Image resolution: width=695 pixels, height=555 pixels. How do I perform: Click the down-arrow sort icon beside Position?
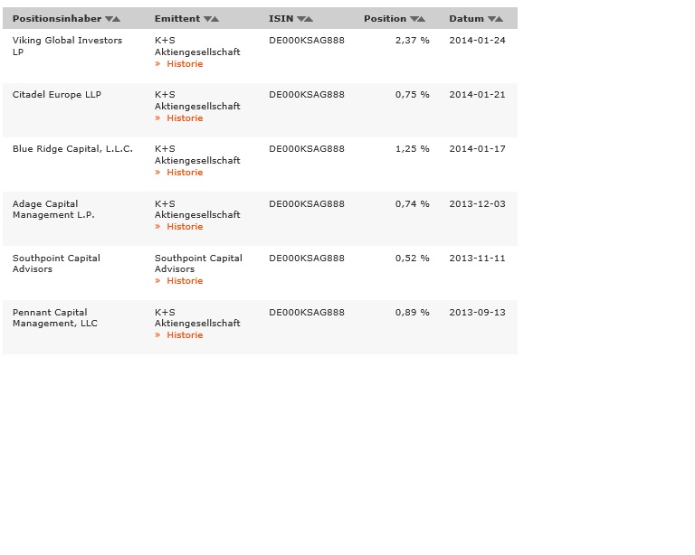pos(414,19)
